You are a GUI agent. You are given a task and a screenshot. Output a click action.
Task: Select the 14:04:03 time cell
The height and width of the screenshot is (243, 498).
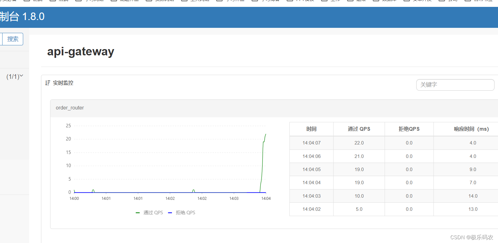[x=311, y=196]
